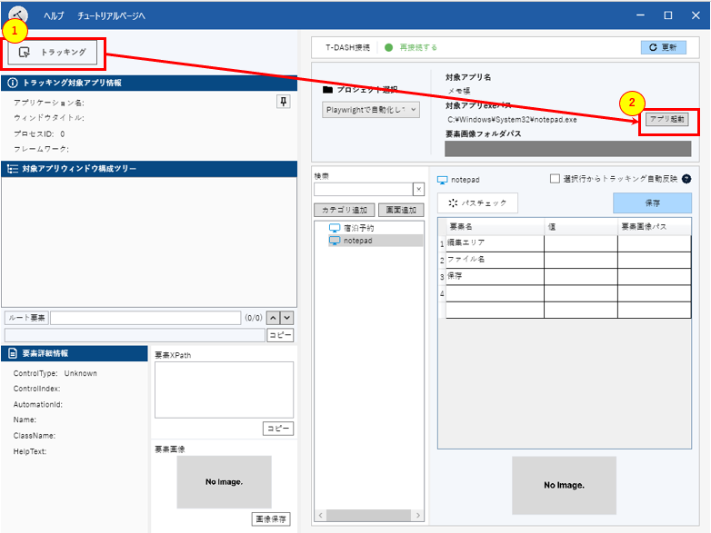Minimize the window
Viewport: 711px width, 533px height.
(640, 15)
